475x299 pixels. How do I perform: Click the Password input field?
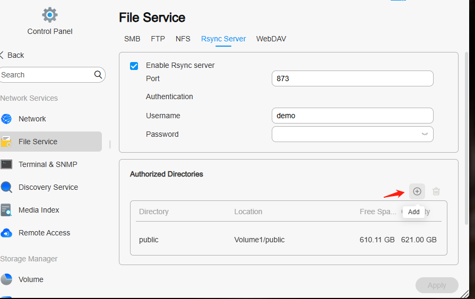pos(352,134)
